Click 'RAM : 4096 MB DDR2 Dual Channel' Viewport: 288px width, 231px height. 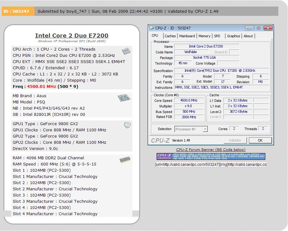pos(48,158)
